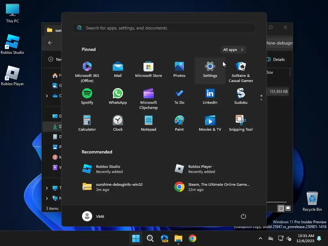Open the To Do app

pyautogui.click(x=179, y=96)
